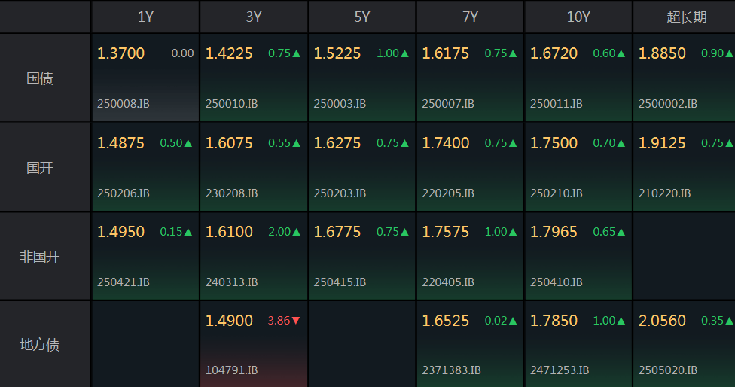
Task: Open bond code 104791.IB
Action: pos(231,370)
